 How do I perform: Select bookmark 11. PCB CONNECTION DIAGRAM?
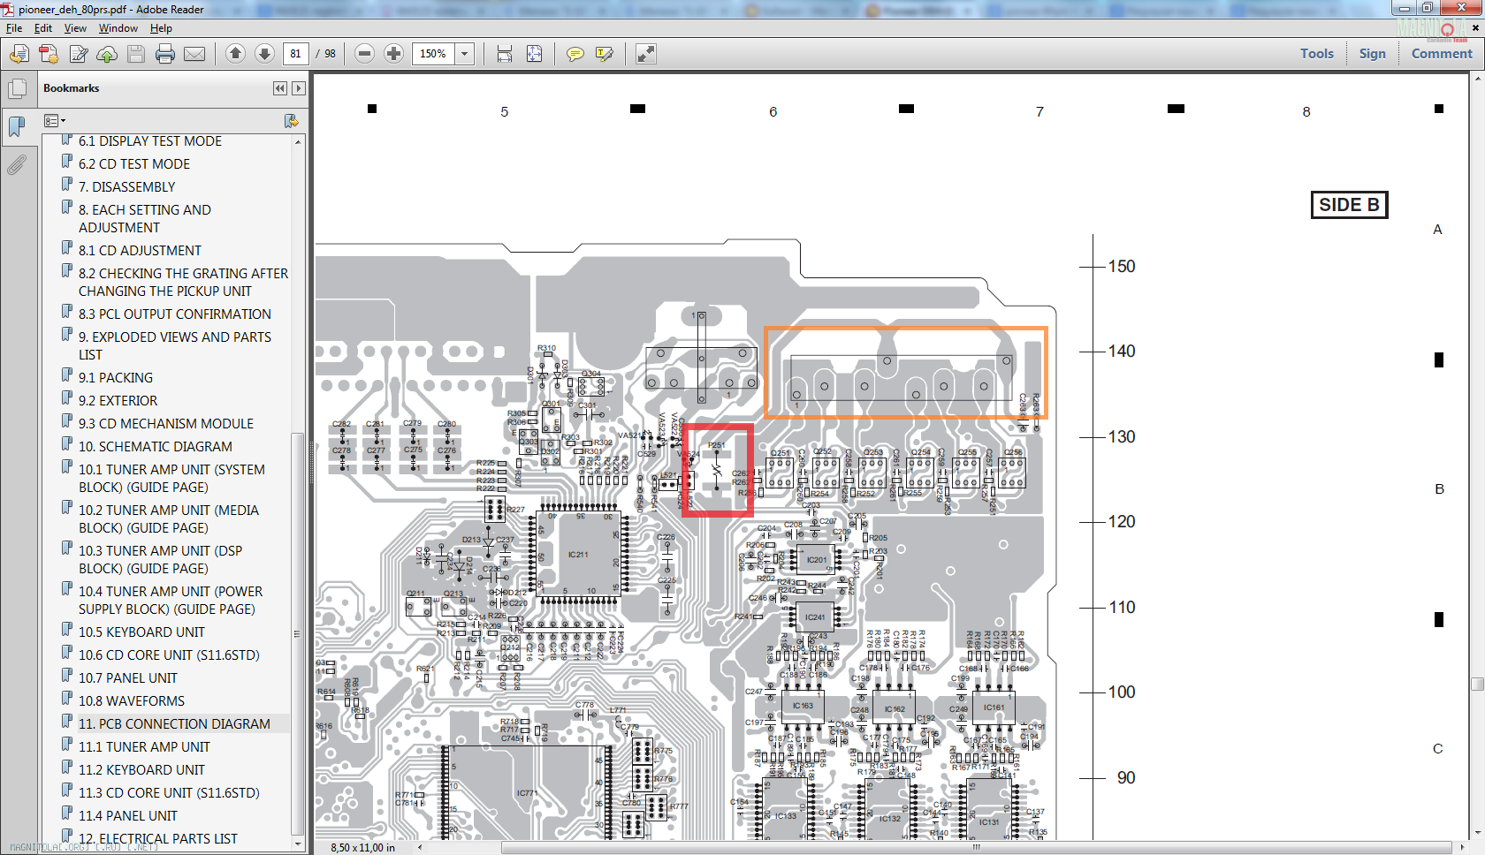(174, 724)
